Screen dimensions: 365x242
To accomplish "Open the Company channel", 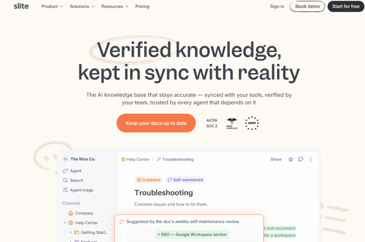I will 84,213.
